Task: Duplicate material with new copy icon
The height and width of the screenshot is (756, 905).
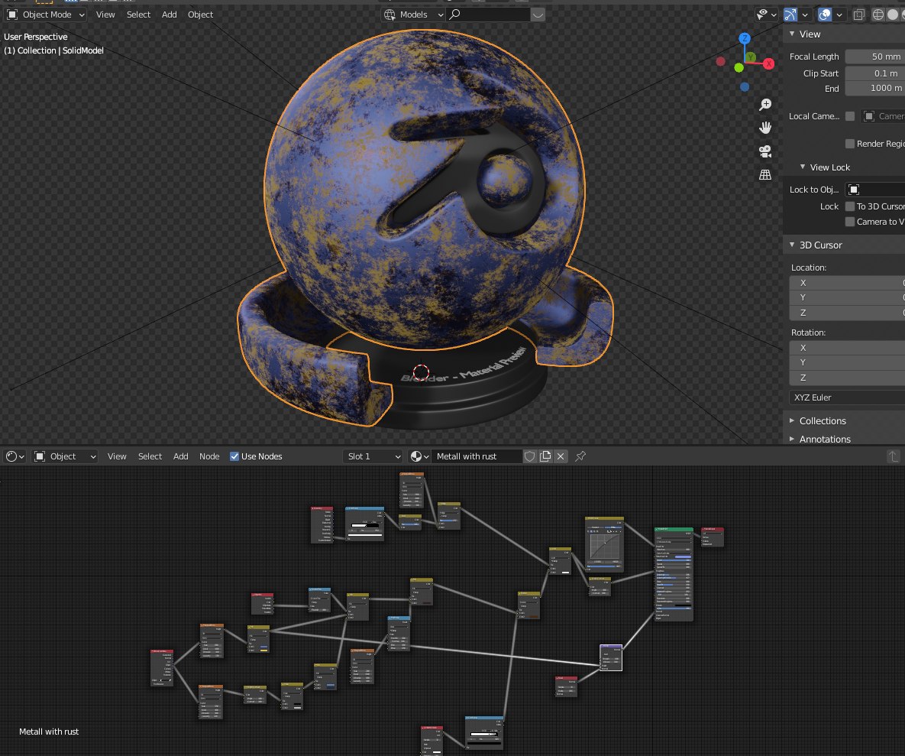Action: click(545, 456)
